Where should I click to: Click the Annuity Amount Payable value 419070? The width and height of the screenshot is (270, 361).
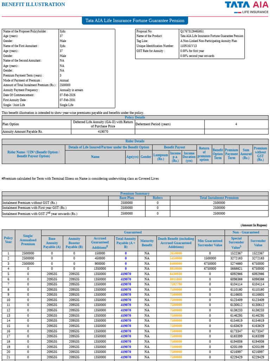(x=103, y=132)
